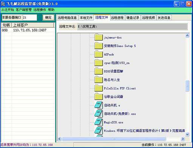Open the 安装制作Inno Setup 5 folder icon
The height and width of the screenshot is (148, 193).
tap(99, 46)
